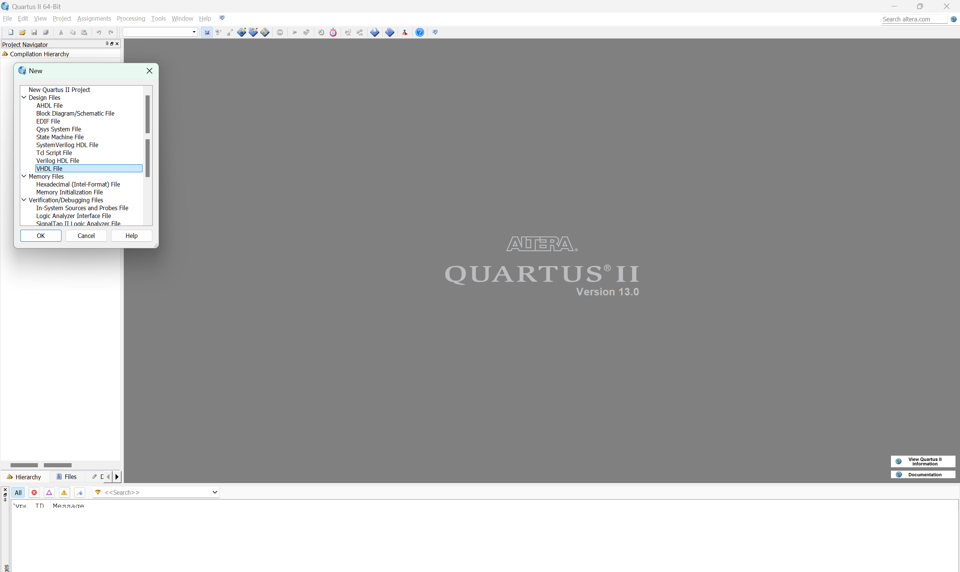Click the Stop Processing icon
Screen dimensions: 960x572
pyautogui.click(x=280, y=32)
